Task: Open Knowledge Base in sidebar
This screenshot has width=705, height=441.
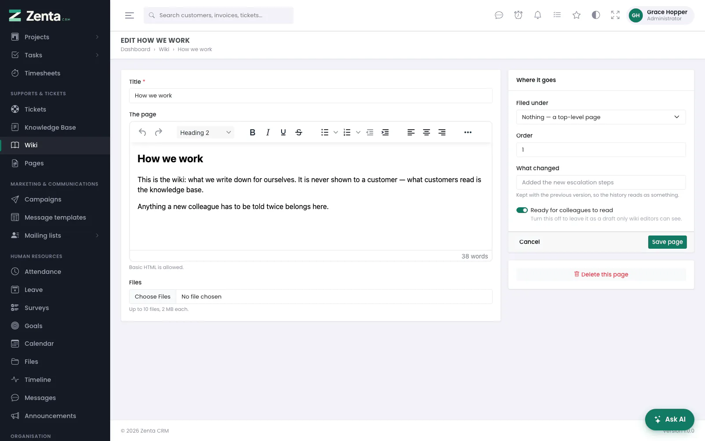Action: pyautogui.click(x=55, y=127)
